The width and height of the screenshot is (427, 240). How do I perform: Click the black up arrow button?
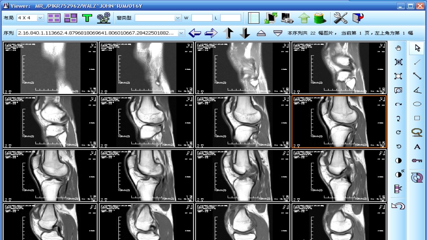228,33
